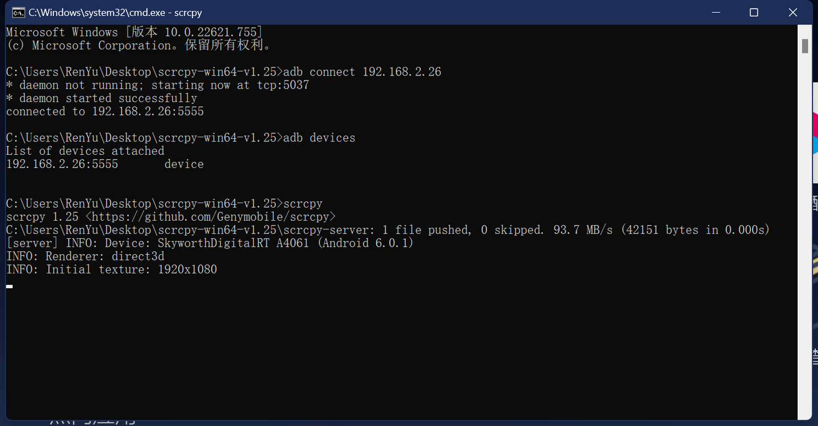
Task: Click the Microsoft Windows version line
Action: point(134,32)
